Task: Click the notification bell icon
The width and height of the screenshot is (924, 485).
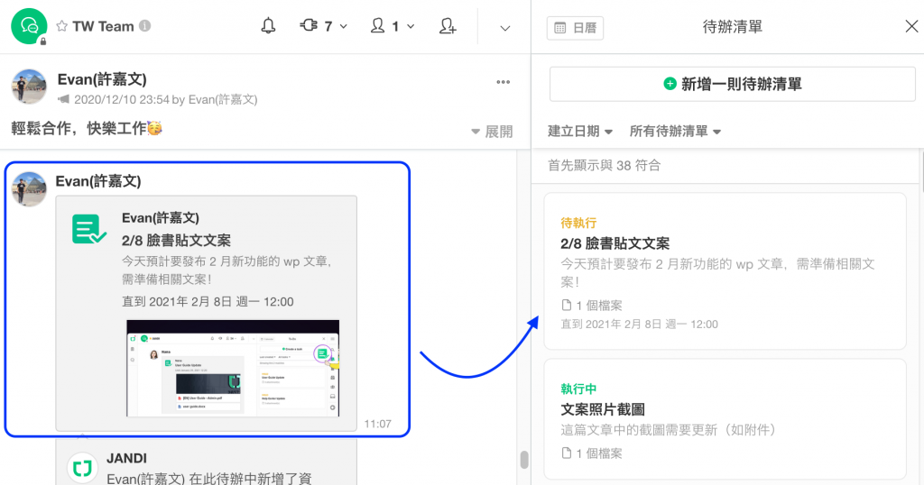Action: point(268,27)
